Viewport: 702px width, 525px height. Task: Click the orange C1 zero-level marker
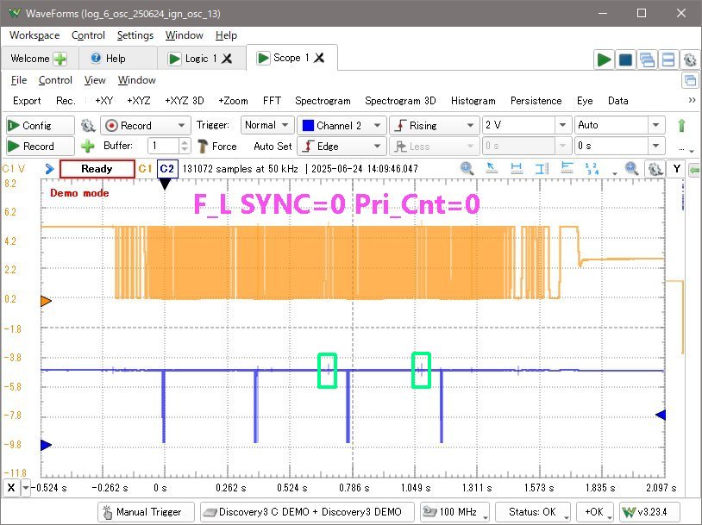pyautogui.click(x=46, y=300)
